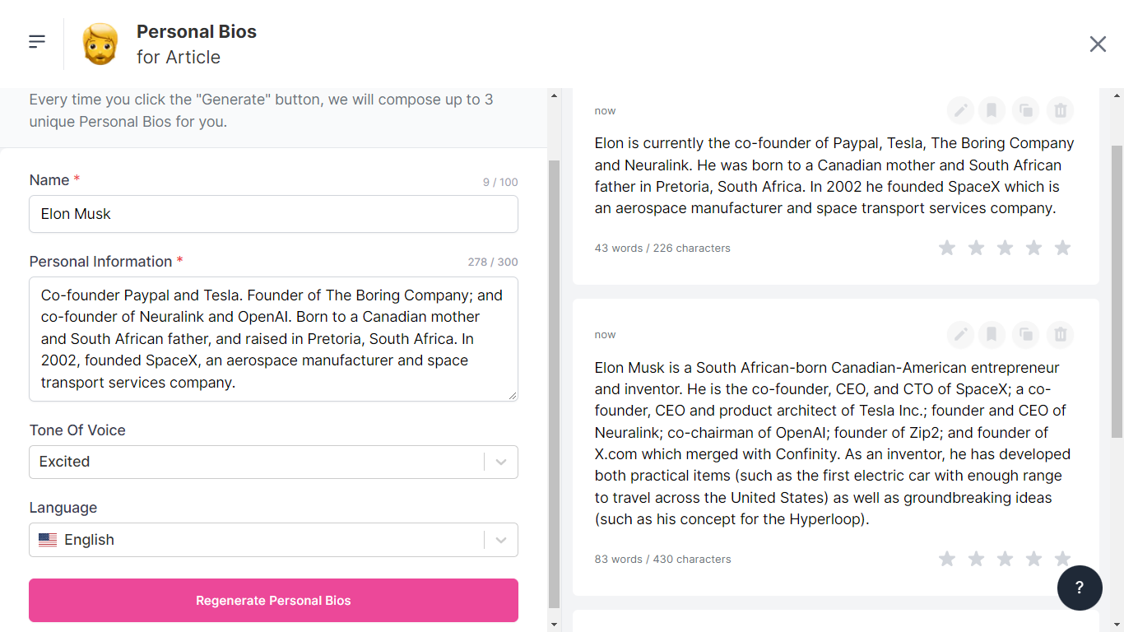Give the first bio one star
This screenshot has height=632, width=1124.
tap(947, 248)
